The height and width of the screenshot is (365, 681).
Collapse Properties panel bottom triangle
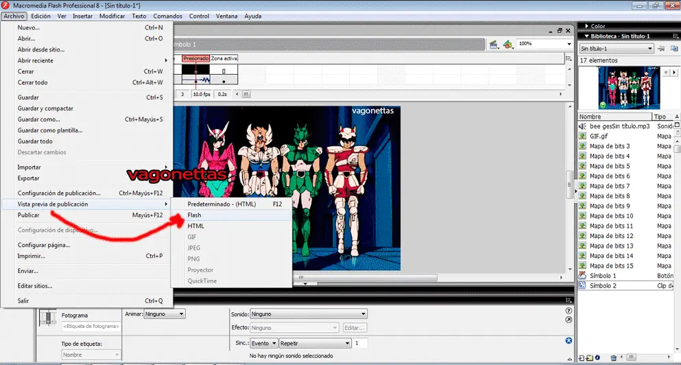pos(569,360)
